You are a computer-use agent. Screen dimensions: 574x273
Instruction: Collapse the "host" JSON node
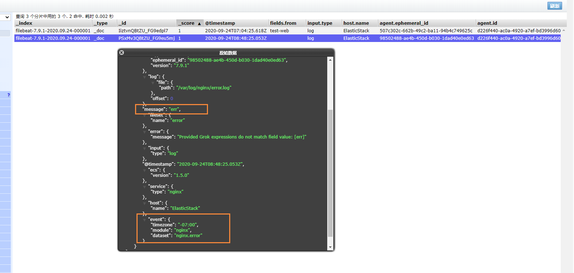point(145,203)
